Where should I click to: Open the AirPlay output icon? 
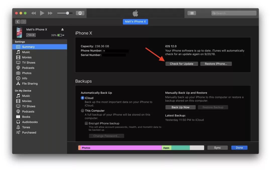[x=80, y=13]
